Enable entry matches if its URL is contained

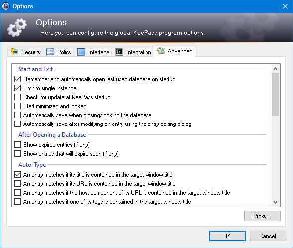click(x=18, y=184)
